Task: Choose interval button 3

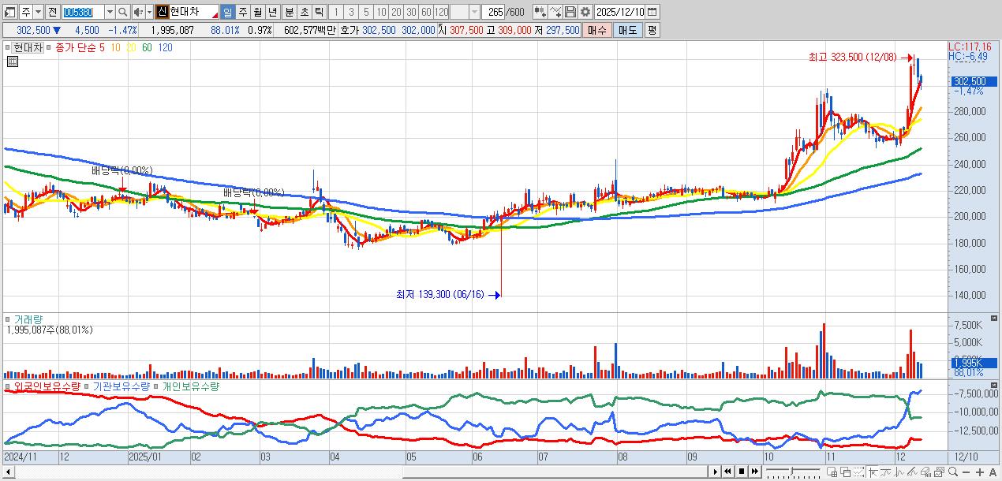Action: [x=351, y=12]
